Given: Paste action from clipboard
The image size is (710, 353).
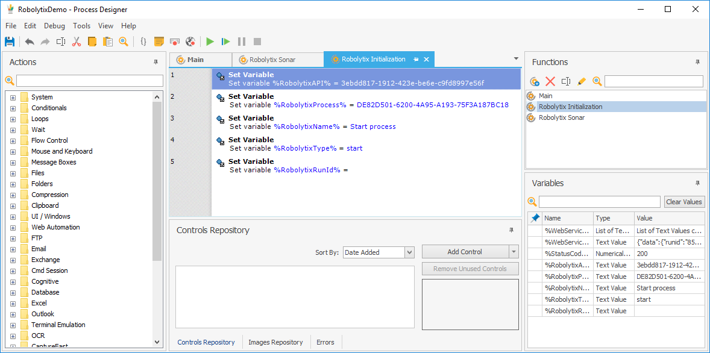Looking at the screenshot, I should pyautogui.click(x=108, y=42).
